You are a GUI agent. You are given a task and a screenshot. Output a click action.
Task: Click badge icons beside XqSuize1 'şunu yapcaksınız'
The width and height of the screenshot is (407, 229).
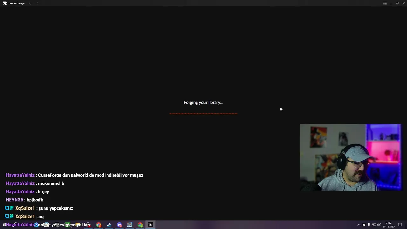[9, 208]
